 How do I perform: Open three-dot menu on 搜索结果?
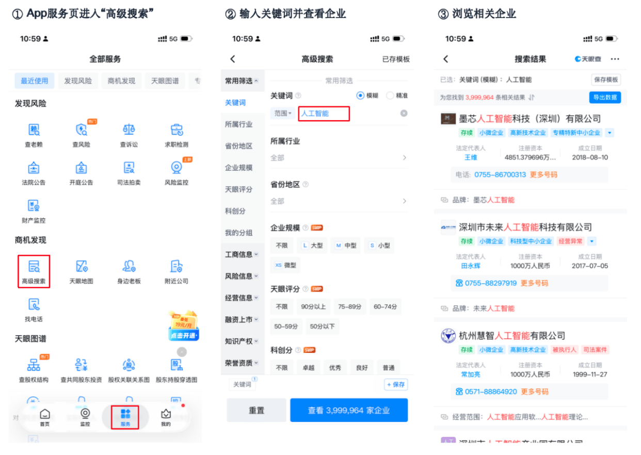pos(615,59)
